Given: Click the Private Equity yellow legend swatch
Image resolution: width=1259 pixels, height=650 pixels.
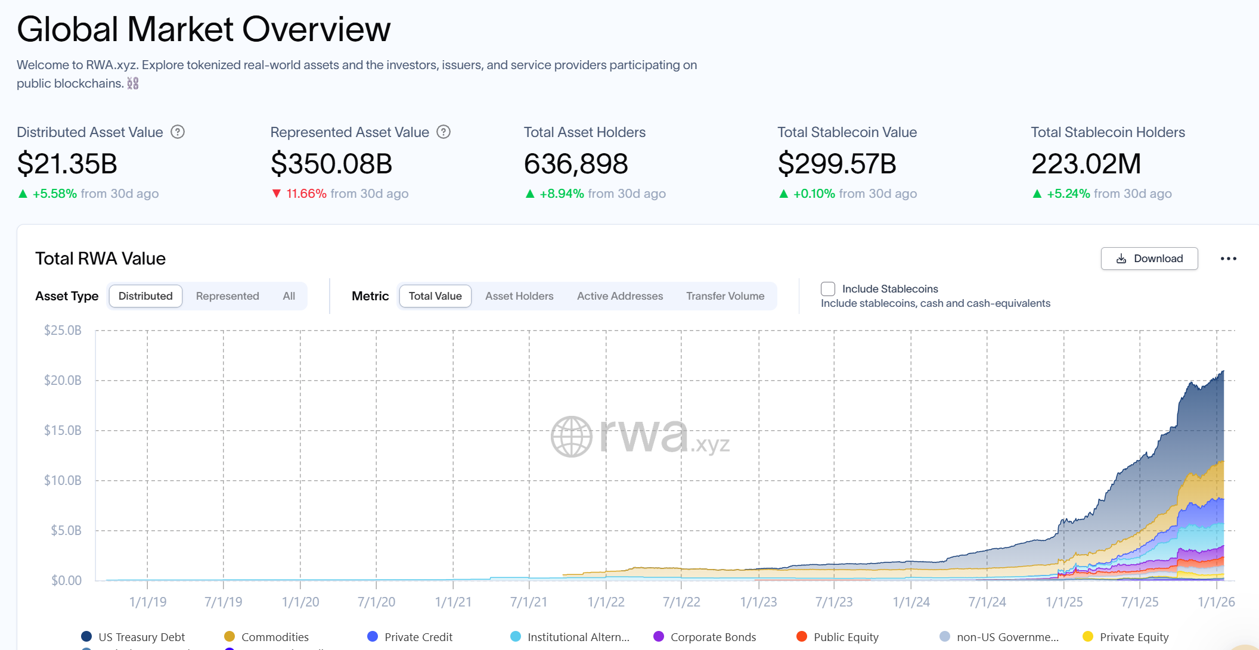Looking at the screenshot, I should 1088,636.
